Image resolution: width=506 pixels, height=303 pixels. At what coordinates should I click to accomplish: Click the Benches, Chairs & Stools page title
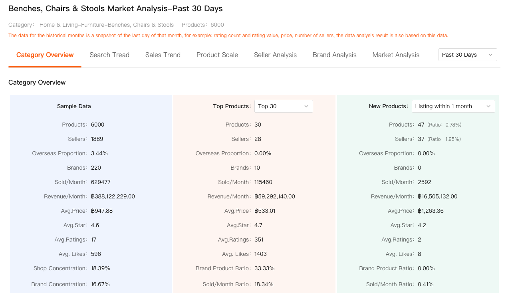pyautogui.click(x=115, y=9)
